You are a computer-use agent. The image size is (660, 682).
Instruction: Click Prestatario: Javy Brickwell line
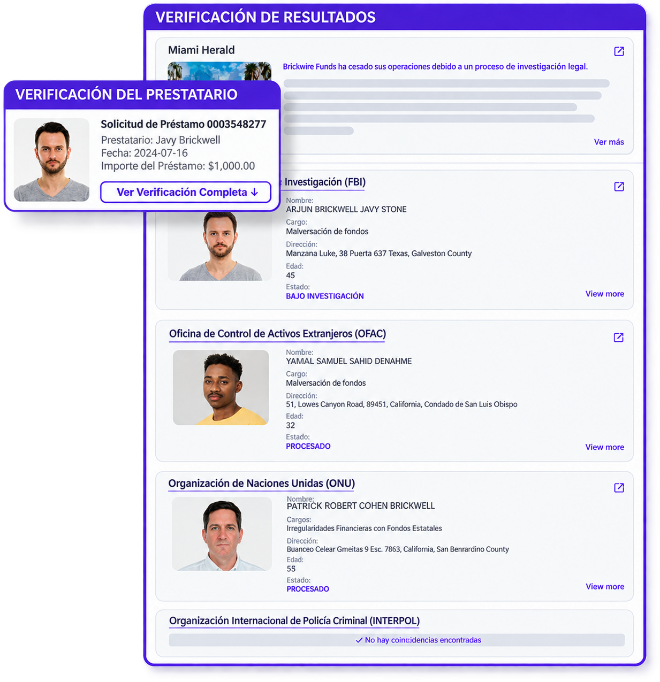(x=161, y=140)
